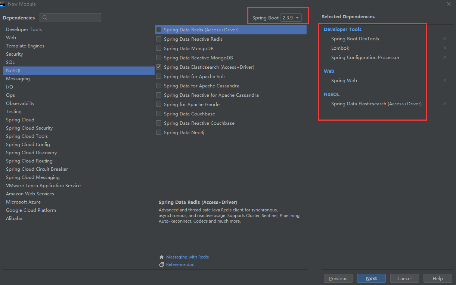Open Spring Cloud Discovery category
Screen dimensions: 456x285
point(79,152)
